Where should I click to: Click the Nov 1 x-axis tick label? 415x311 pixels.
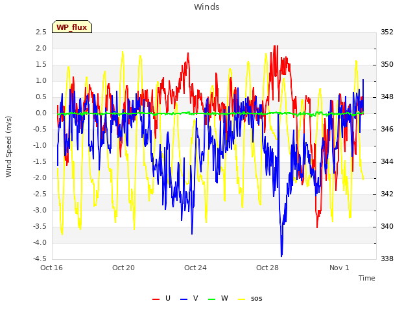coord(339,268)
